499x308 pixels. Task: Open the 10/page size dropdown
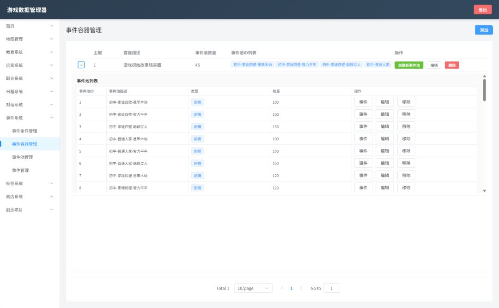click(253, 288)
